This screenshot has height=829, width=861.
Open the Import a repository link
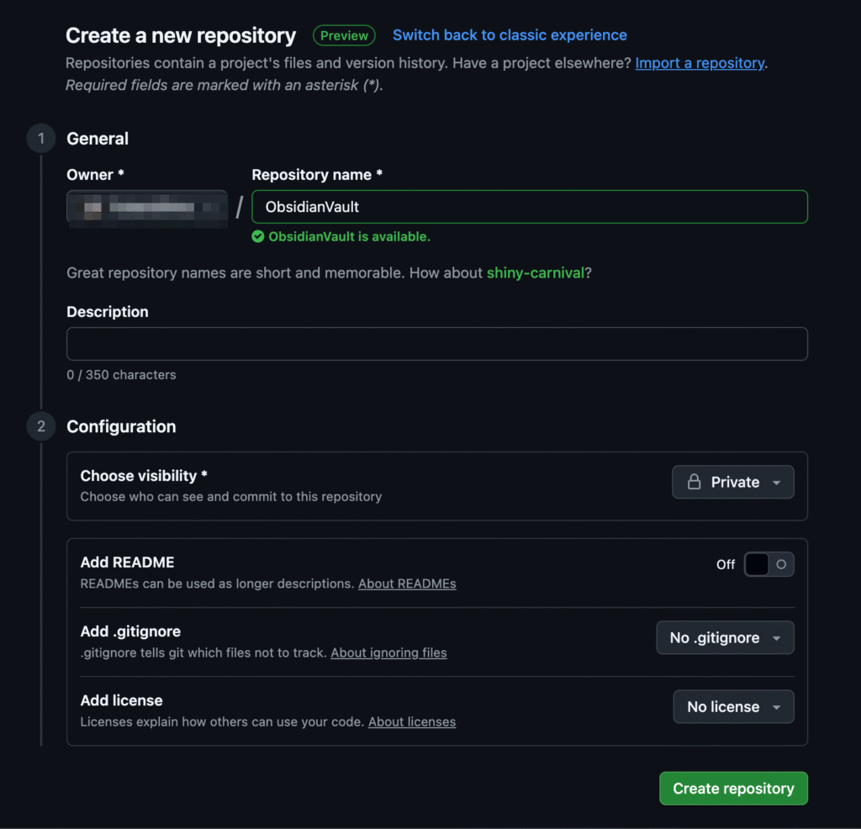click(x=700, y=63)
